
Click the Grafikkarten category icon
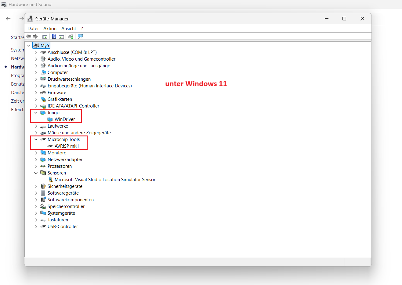[43, 99]
